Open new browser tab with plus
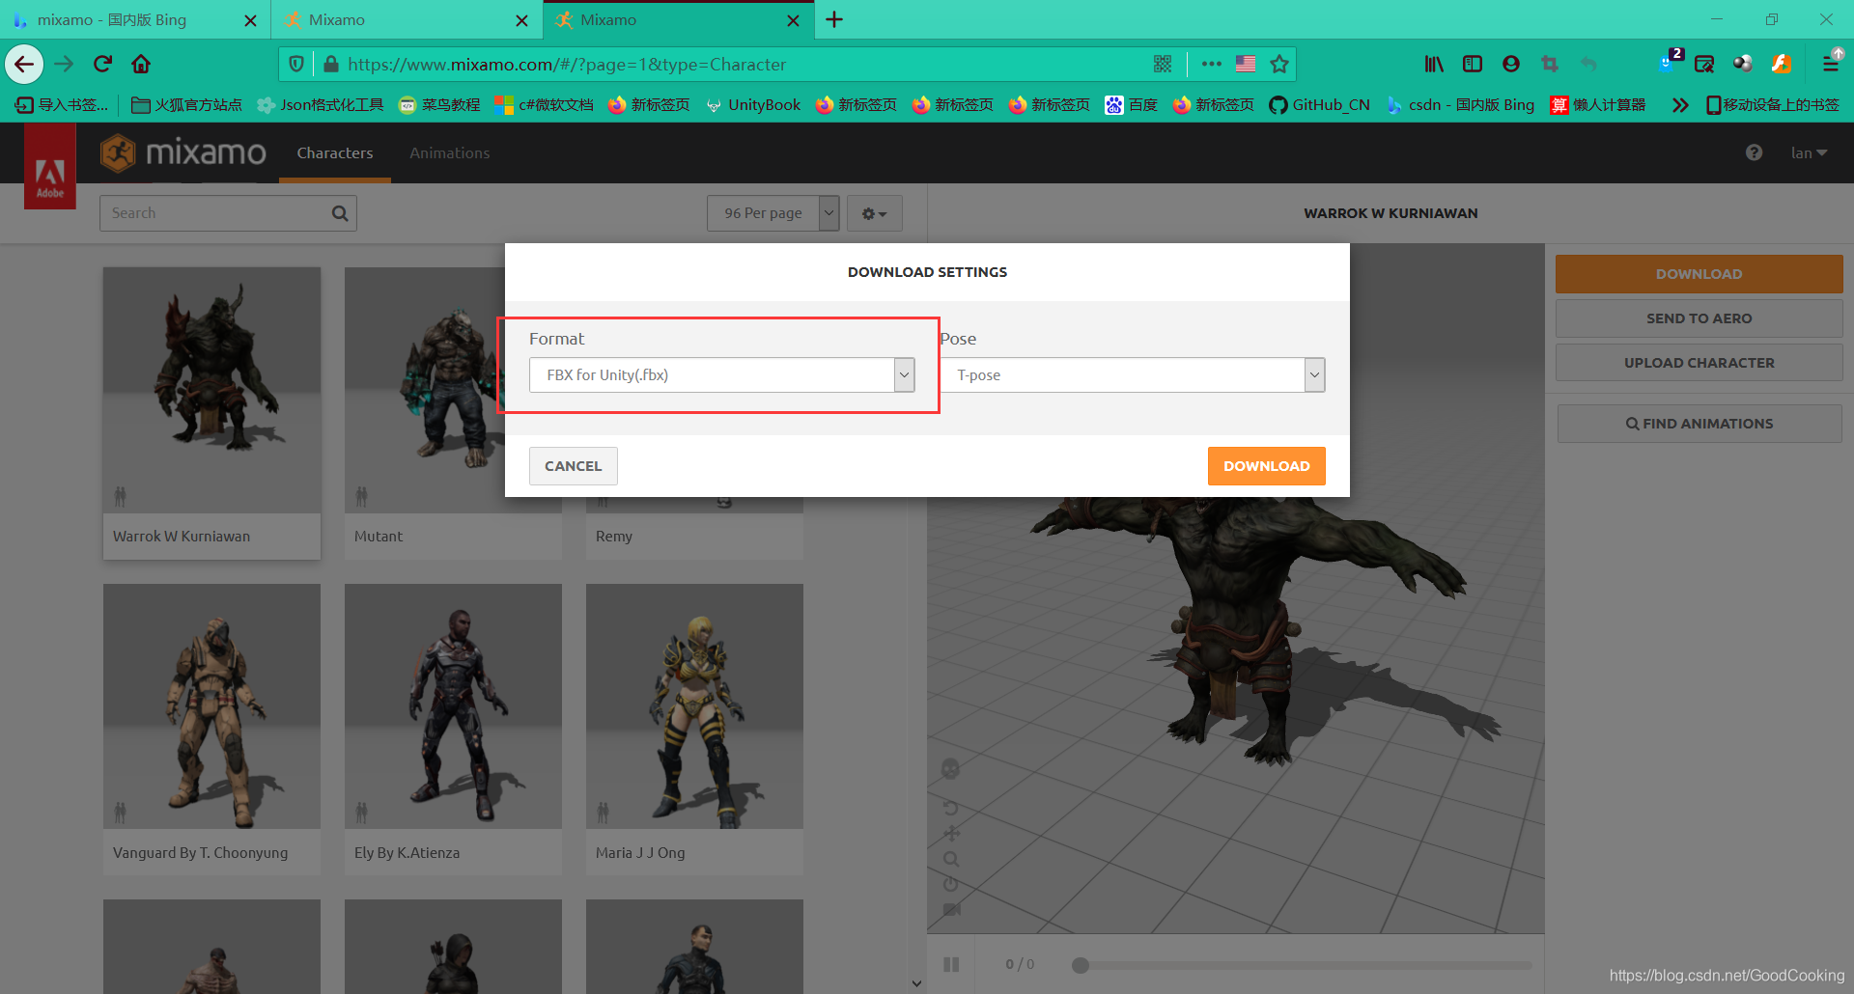Screen dimensions: 1854x994 (x=834, y=19)
